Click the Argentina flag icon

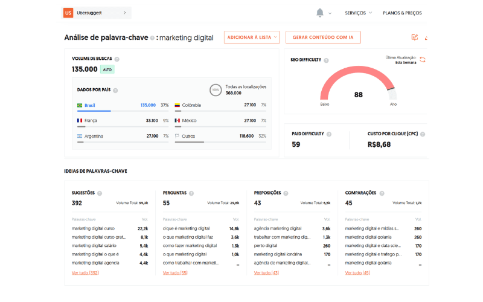point(80,136)
